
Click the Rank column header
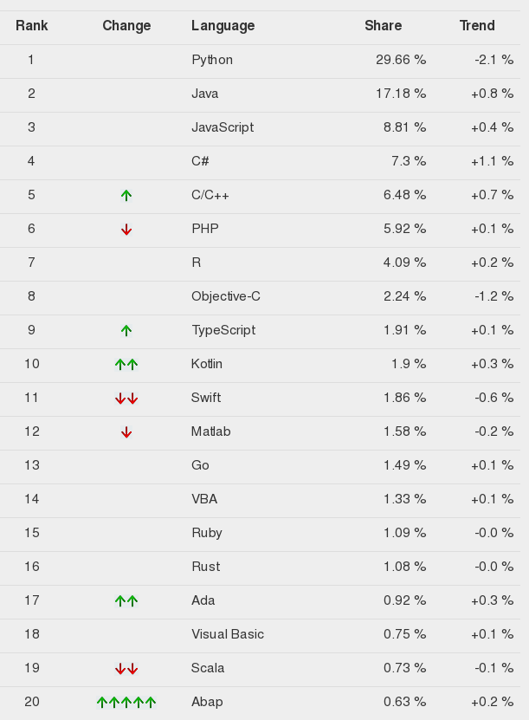32,25
